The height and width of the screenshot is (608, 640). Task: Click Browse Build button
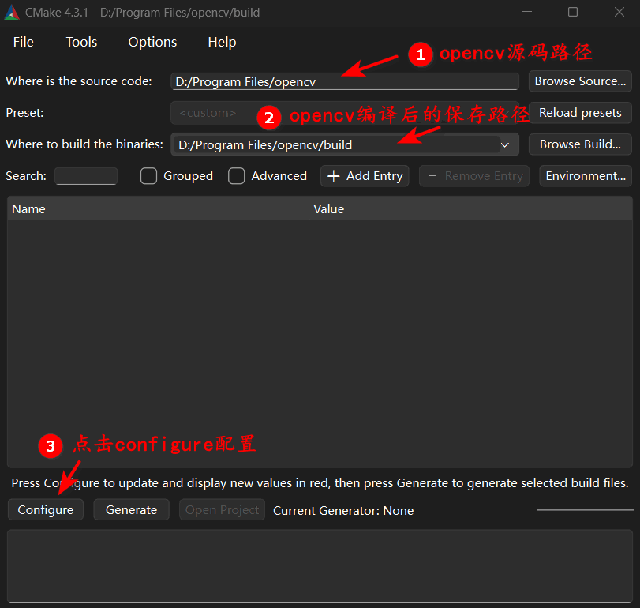coord(580,144)
